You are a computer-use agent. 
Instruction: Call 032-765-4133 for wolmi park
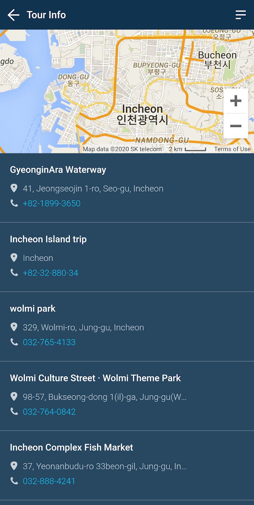[x=49, y=342]
